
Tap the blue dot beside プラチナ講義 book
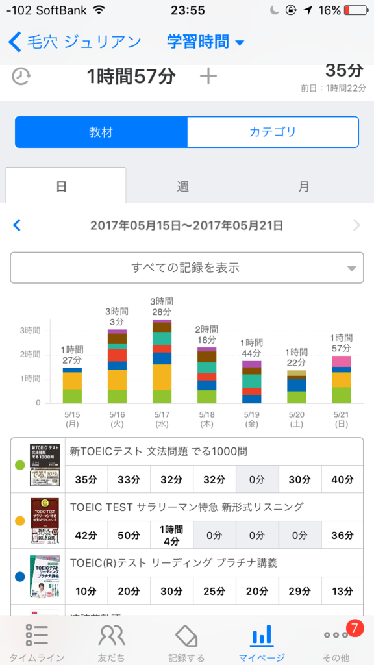[20, 577]
